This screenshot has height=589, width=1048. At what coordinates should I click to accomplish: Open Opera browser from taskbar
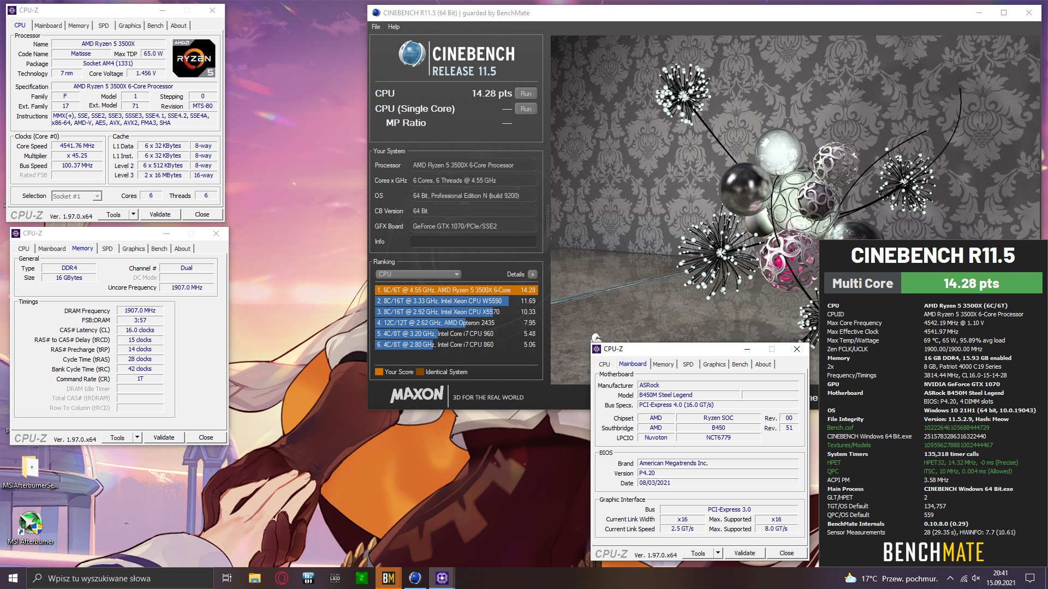pos(282,578)
